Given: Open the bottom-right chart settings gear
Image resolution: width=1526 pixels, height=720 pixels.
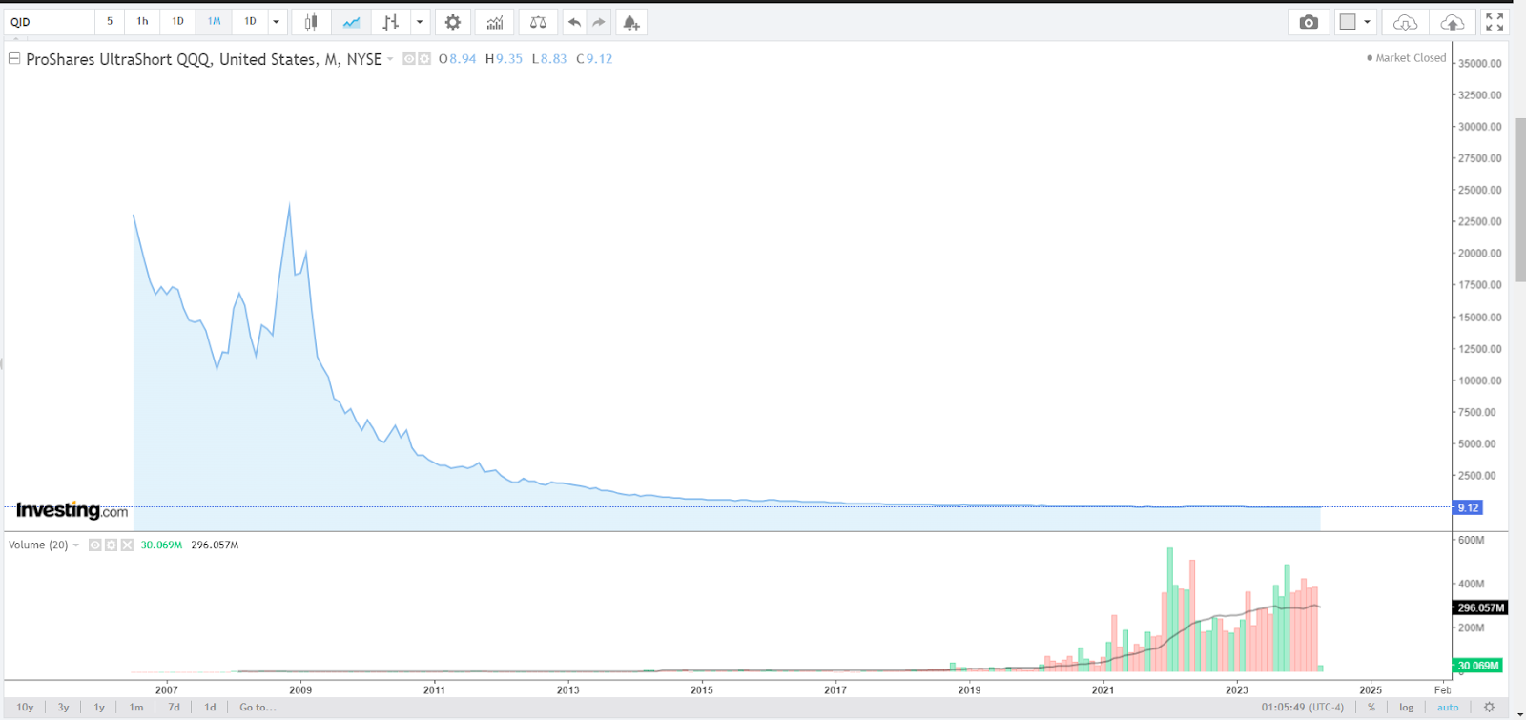Looking at the screenshot, I should [1489, 708].
